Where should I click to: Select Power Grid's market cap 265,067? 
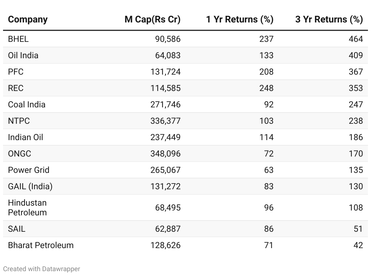tap(165, 170)
